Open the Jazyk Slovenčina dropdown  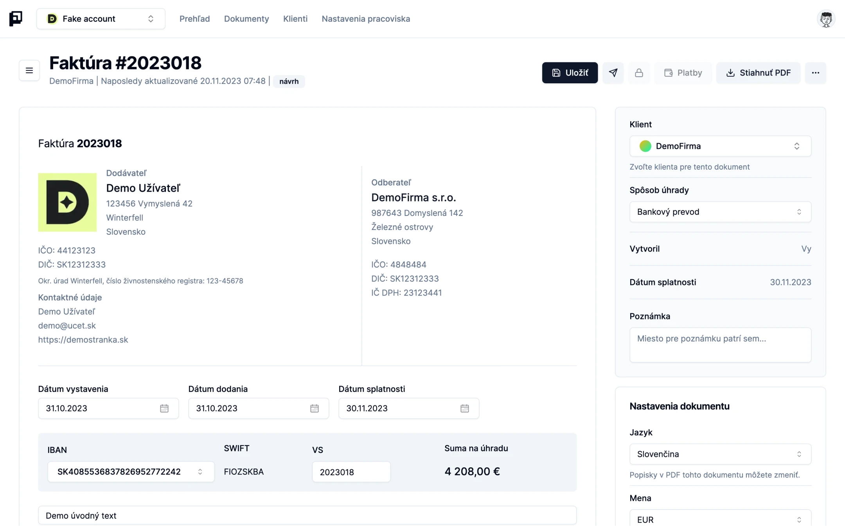[x=720, y=454]
